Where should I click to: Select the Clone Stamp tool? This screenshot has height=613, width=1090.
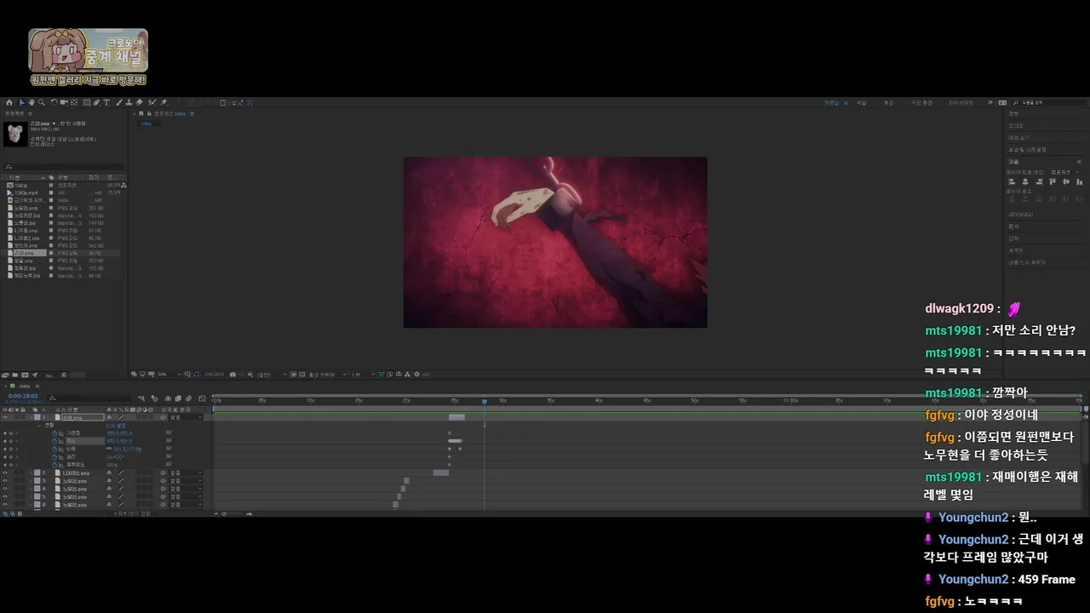pyautogui.click(x=129, y=102)
